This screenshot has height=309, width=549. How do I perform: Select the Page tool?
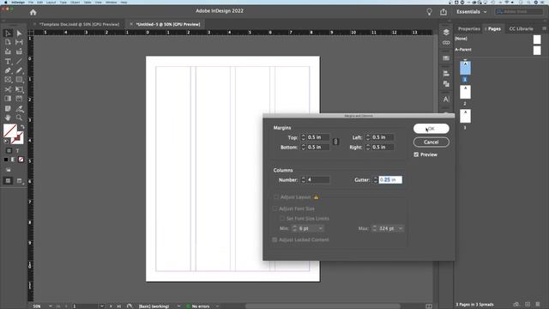pos(8,42)
